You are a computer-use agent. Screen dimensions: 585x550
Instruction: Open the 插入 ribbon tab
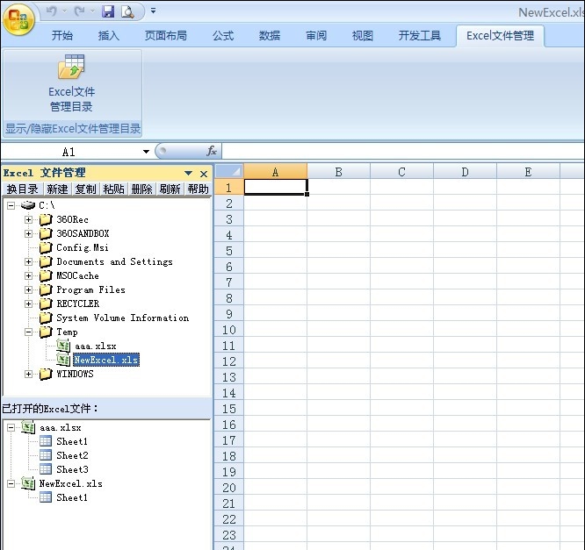coord(109,36)
